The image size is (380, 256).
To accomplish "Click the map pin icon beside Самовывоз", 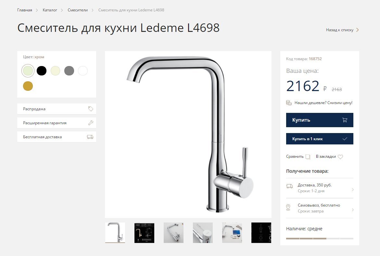I will click(288, 208).
